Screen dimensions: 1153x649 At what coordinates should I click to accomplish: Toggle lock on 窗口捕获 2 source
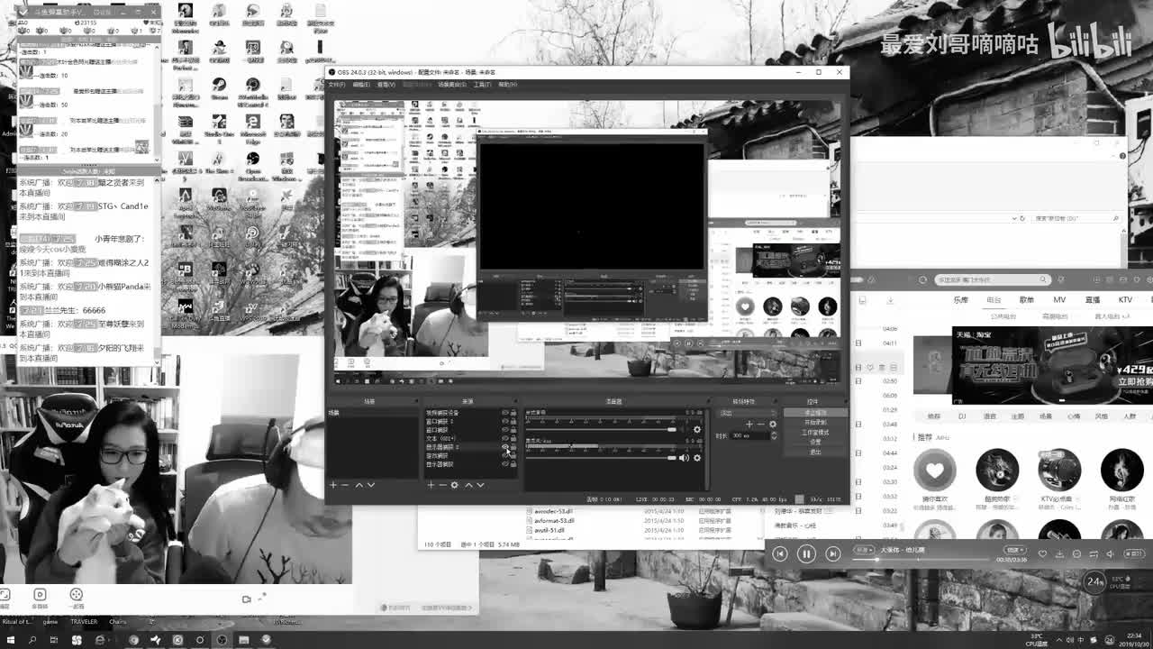pyautogui.click(x=513, y=421)
